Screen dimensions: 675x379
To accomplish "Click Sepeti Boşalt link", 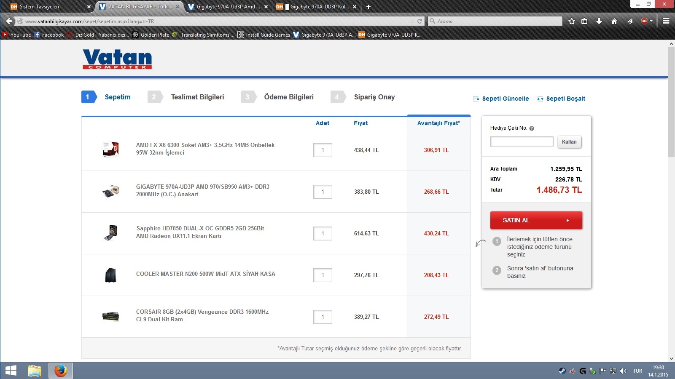I will coord(561,99).
